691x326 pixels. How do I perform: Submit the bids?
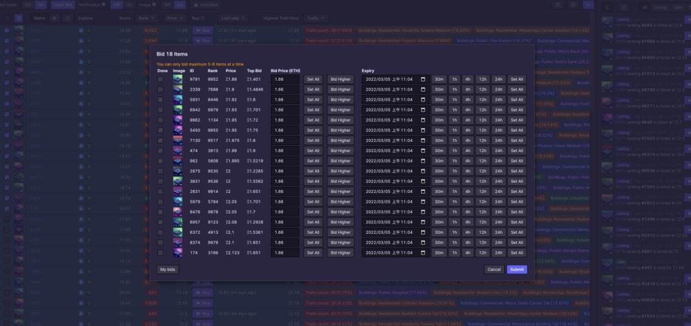pyautogui.click(x=517, y=269)
